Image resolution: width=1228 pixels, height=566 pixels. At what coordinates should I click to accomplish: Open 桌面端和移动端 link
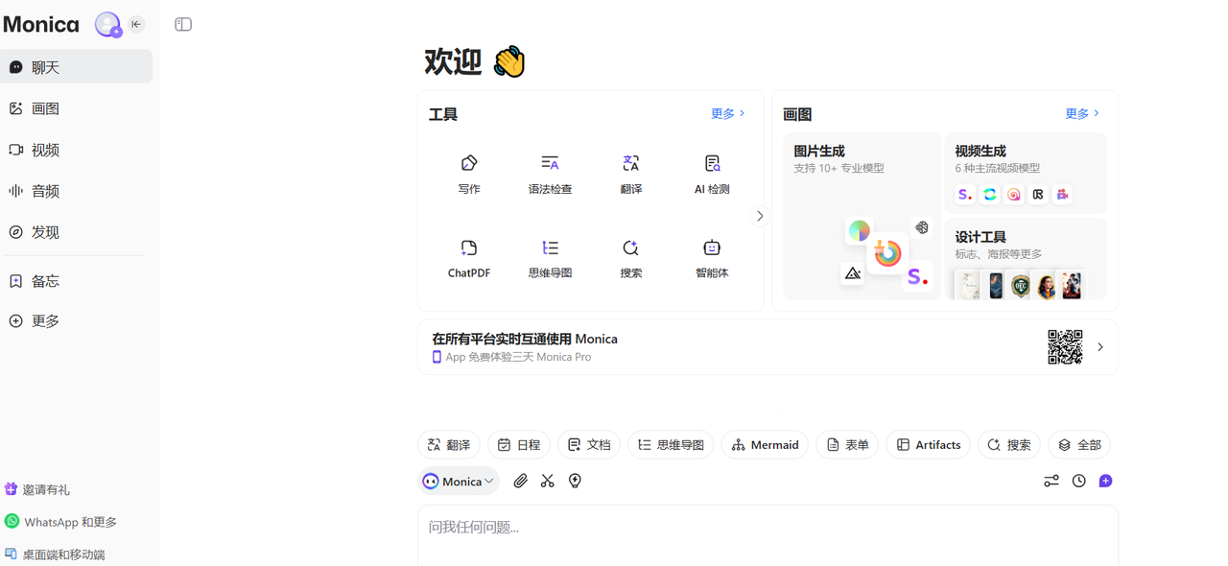tap(55, 554)
